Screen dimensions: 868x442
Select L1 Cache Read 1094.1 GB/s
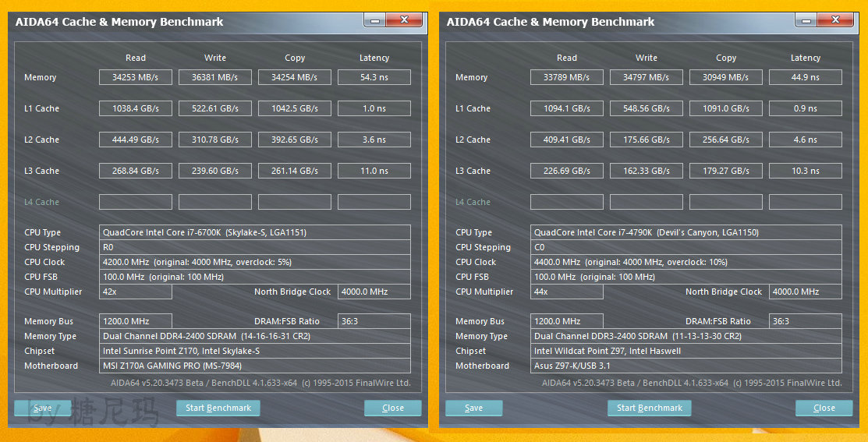(567, 108)
